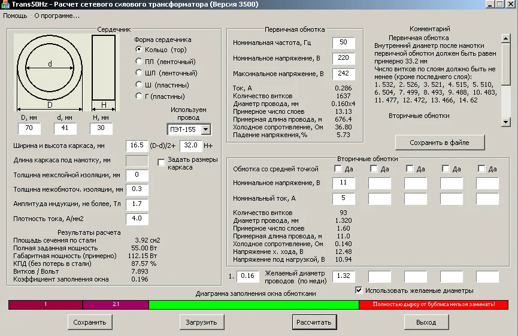Click the Плотность тока input field
Screen dimensions: 518x336
pos(137,219)
